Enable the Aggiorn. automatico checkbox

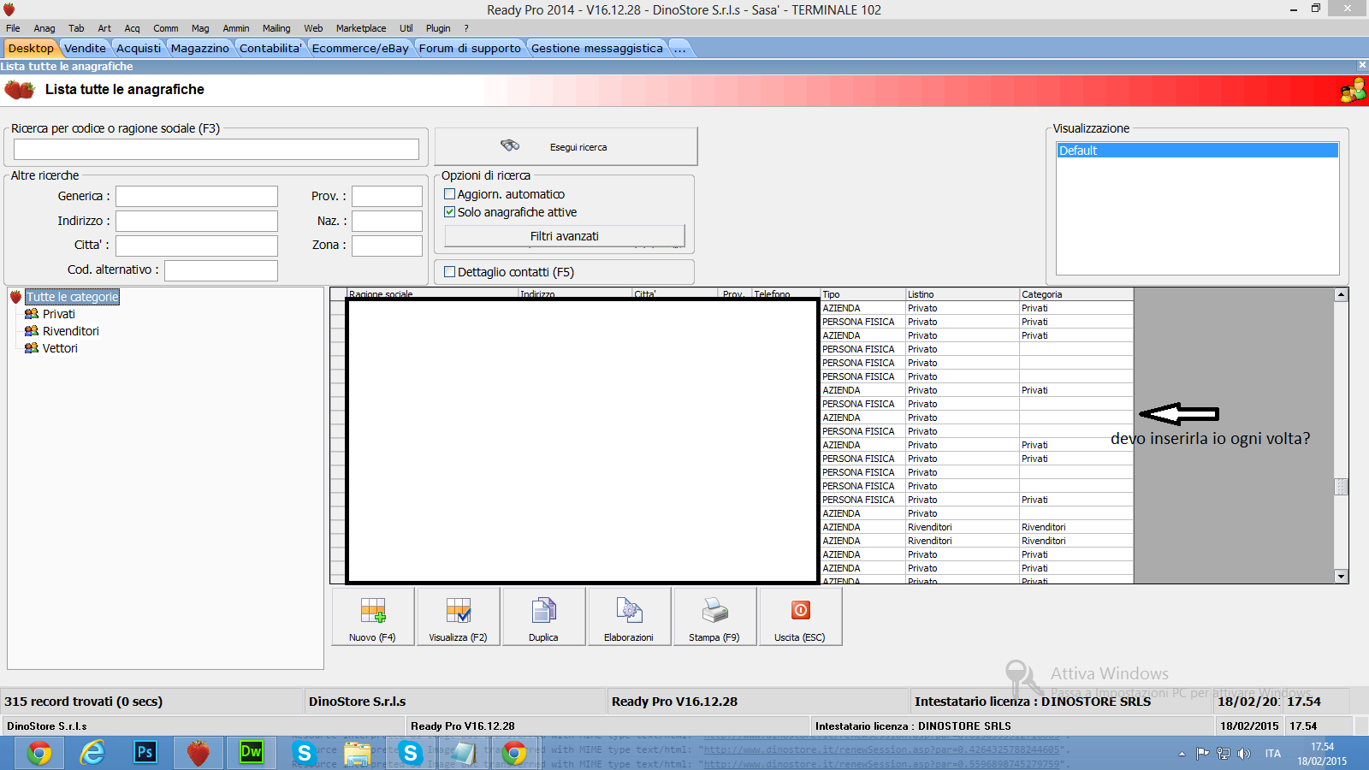click(x=449, y=194)
